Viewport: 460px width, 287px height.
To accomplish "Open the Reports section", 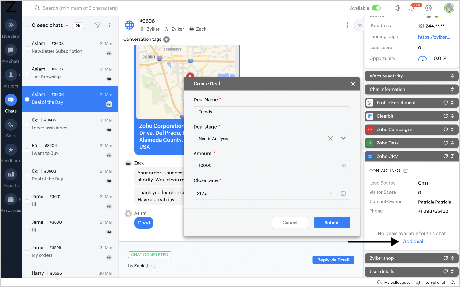I will tap(11, 178).
